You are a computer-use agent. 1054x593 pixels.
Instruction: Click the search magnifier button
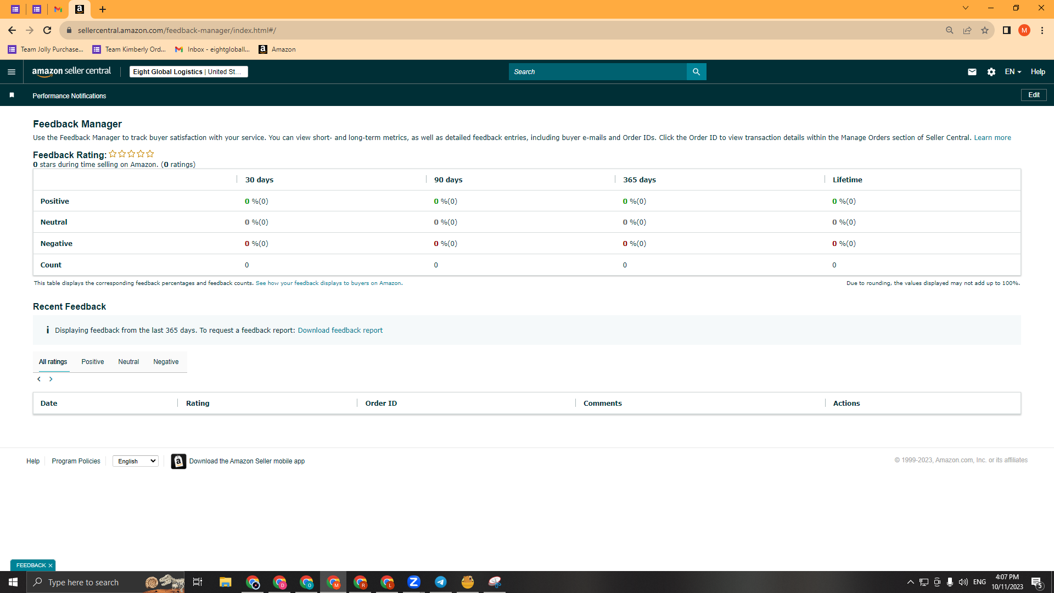click(696, 72)
